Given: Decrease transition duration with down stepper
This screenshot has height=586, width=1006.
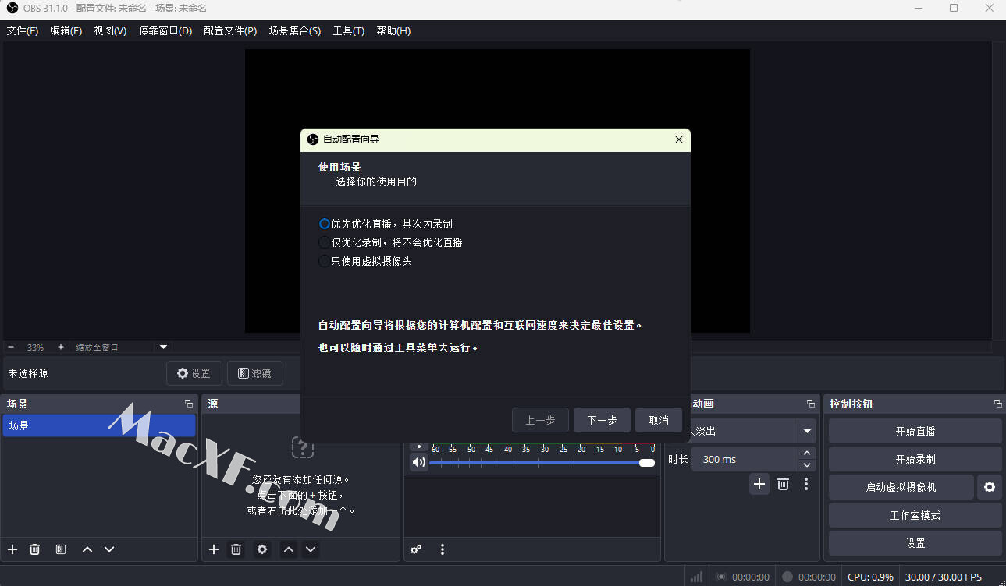Looking at the screenshot, I should tap(807, 465).
